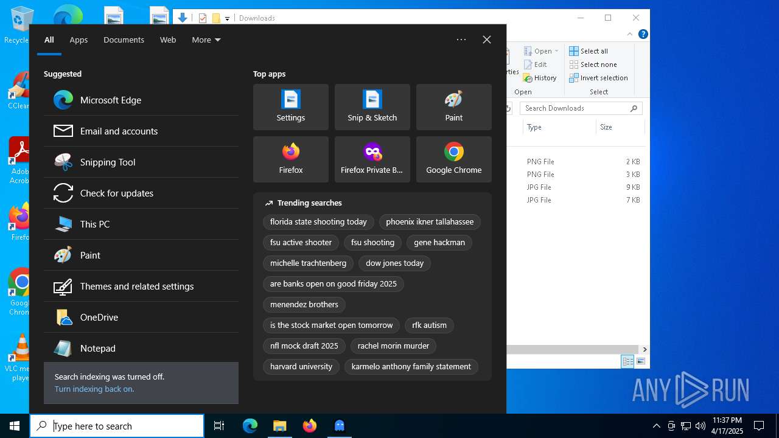This screenshot has height=438, width=779.
Task: Open Firefox from the taskbar
Action: 310,426
